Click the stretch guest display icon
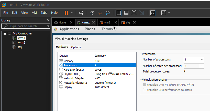This screenshot has height=111, width=210. [164, 13]
